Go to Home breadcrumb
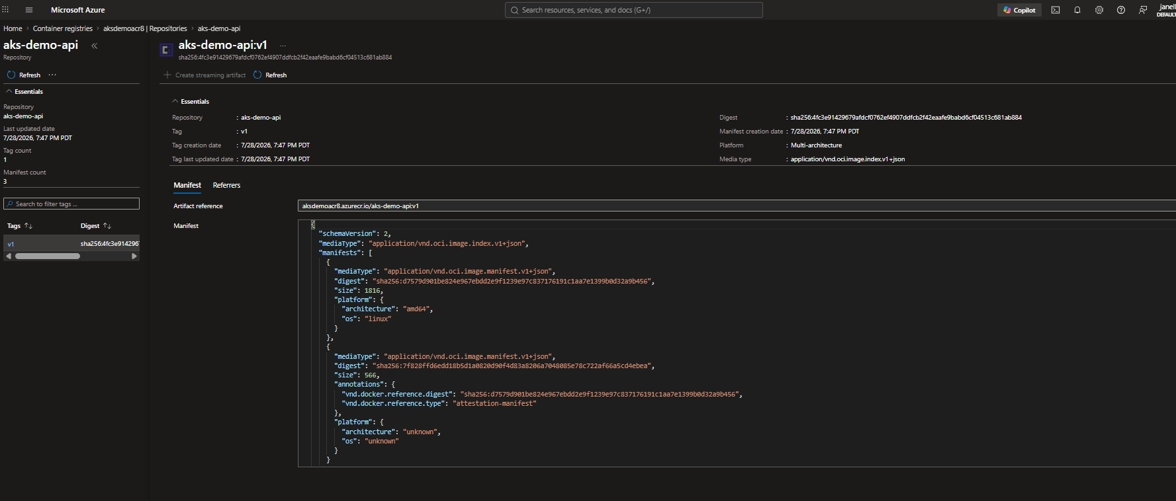The image size is (1176, 501). point(13,28)
